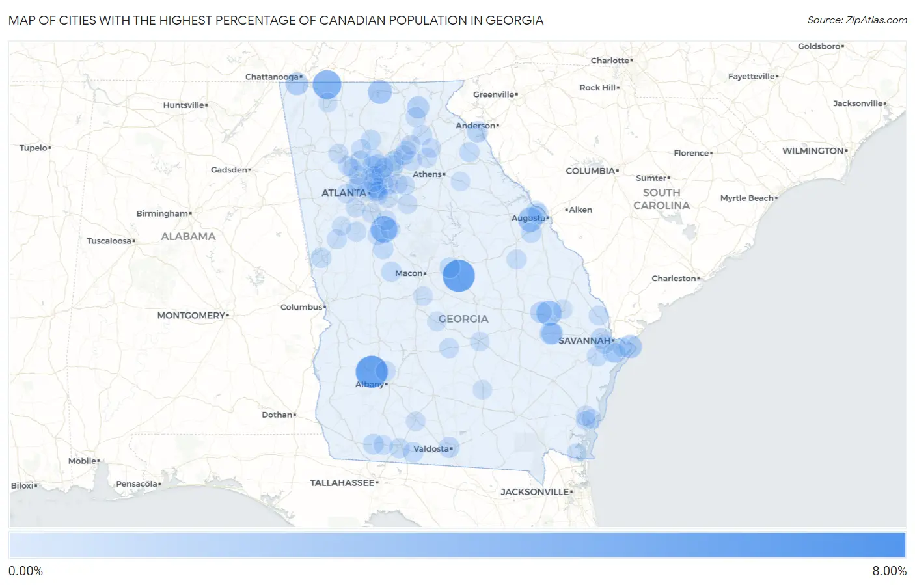Click the Dothan city label
This screenshot has height=585, width=915.
pyautogui.click(x=277, y=415)
